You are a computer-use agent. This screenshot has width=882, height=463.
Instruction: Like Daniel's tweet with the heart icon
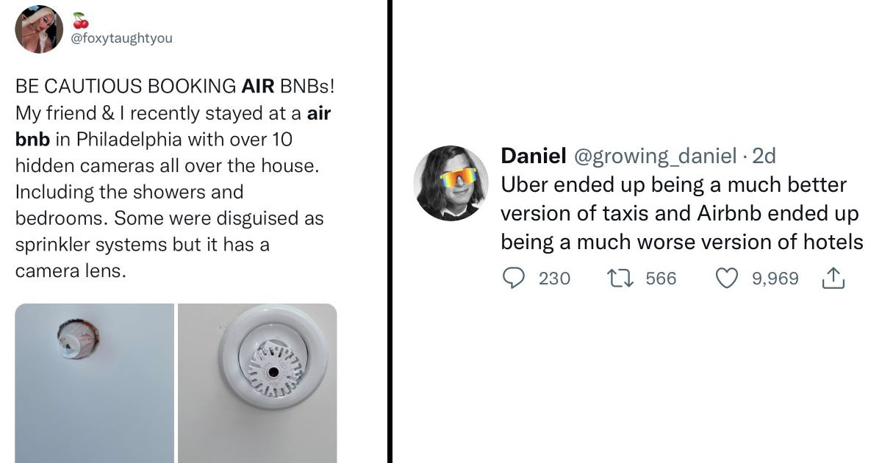[x=727, y=279]
